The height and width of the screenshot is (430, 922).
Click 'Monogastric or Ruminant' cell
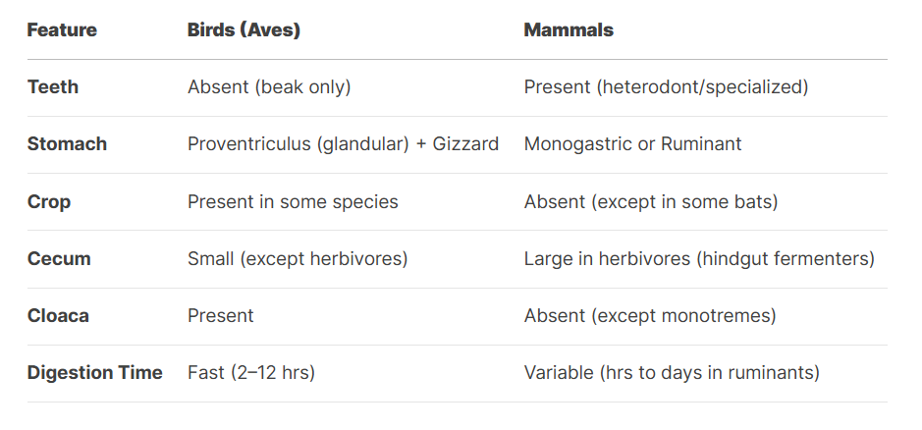coord(632,144)
